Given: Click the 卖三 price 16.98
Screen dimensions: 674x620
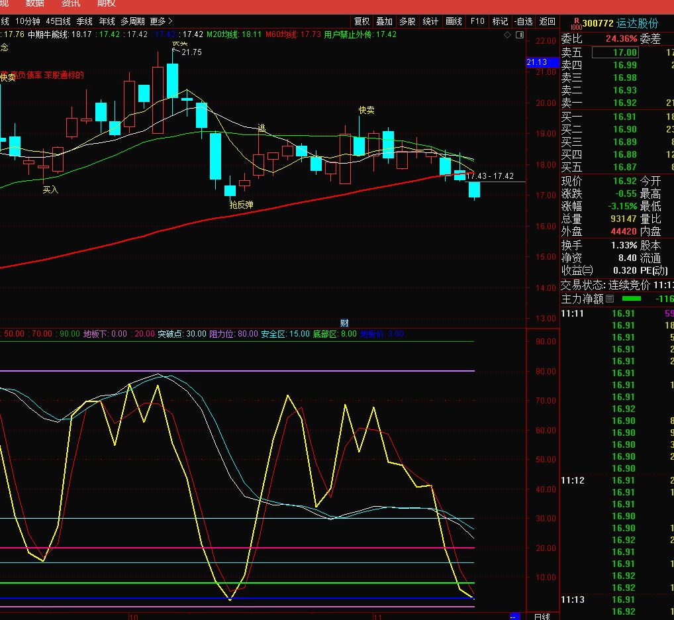Looking at the screenshot, I should point(624,77).
